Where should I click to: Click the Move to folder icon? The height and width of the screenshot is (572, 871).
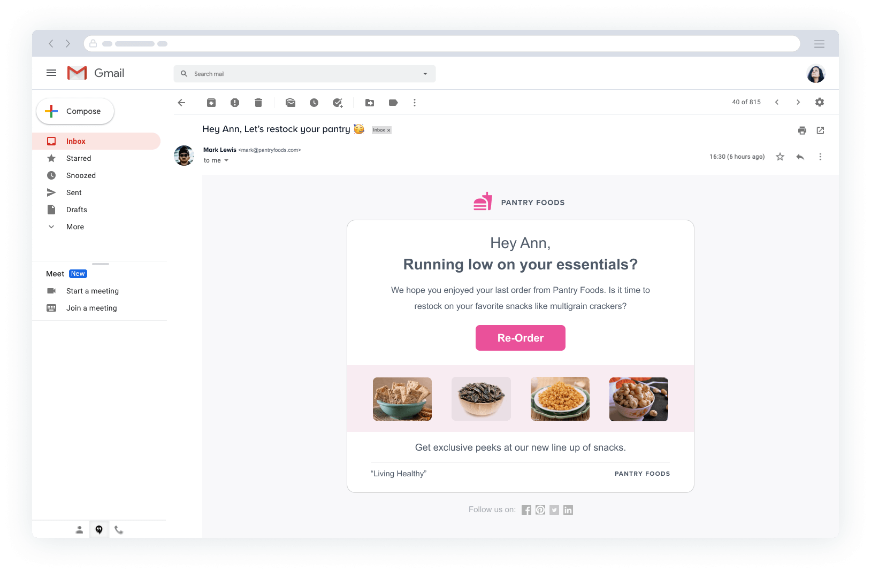pyautogui.click(x=370, y=103)
